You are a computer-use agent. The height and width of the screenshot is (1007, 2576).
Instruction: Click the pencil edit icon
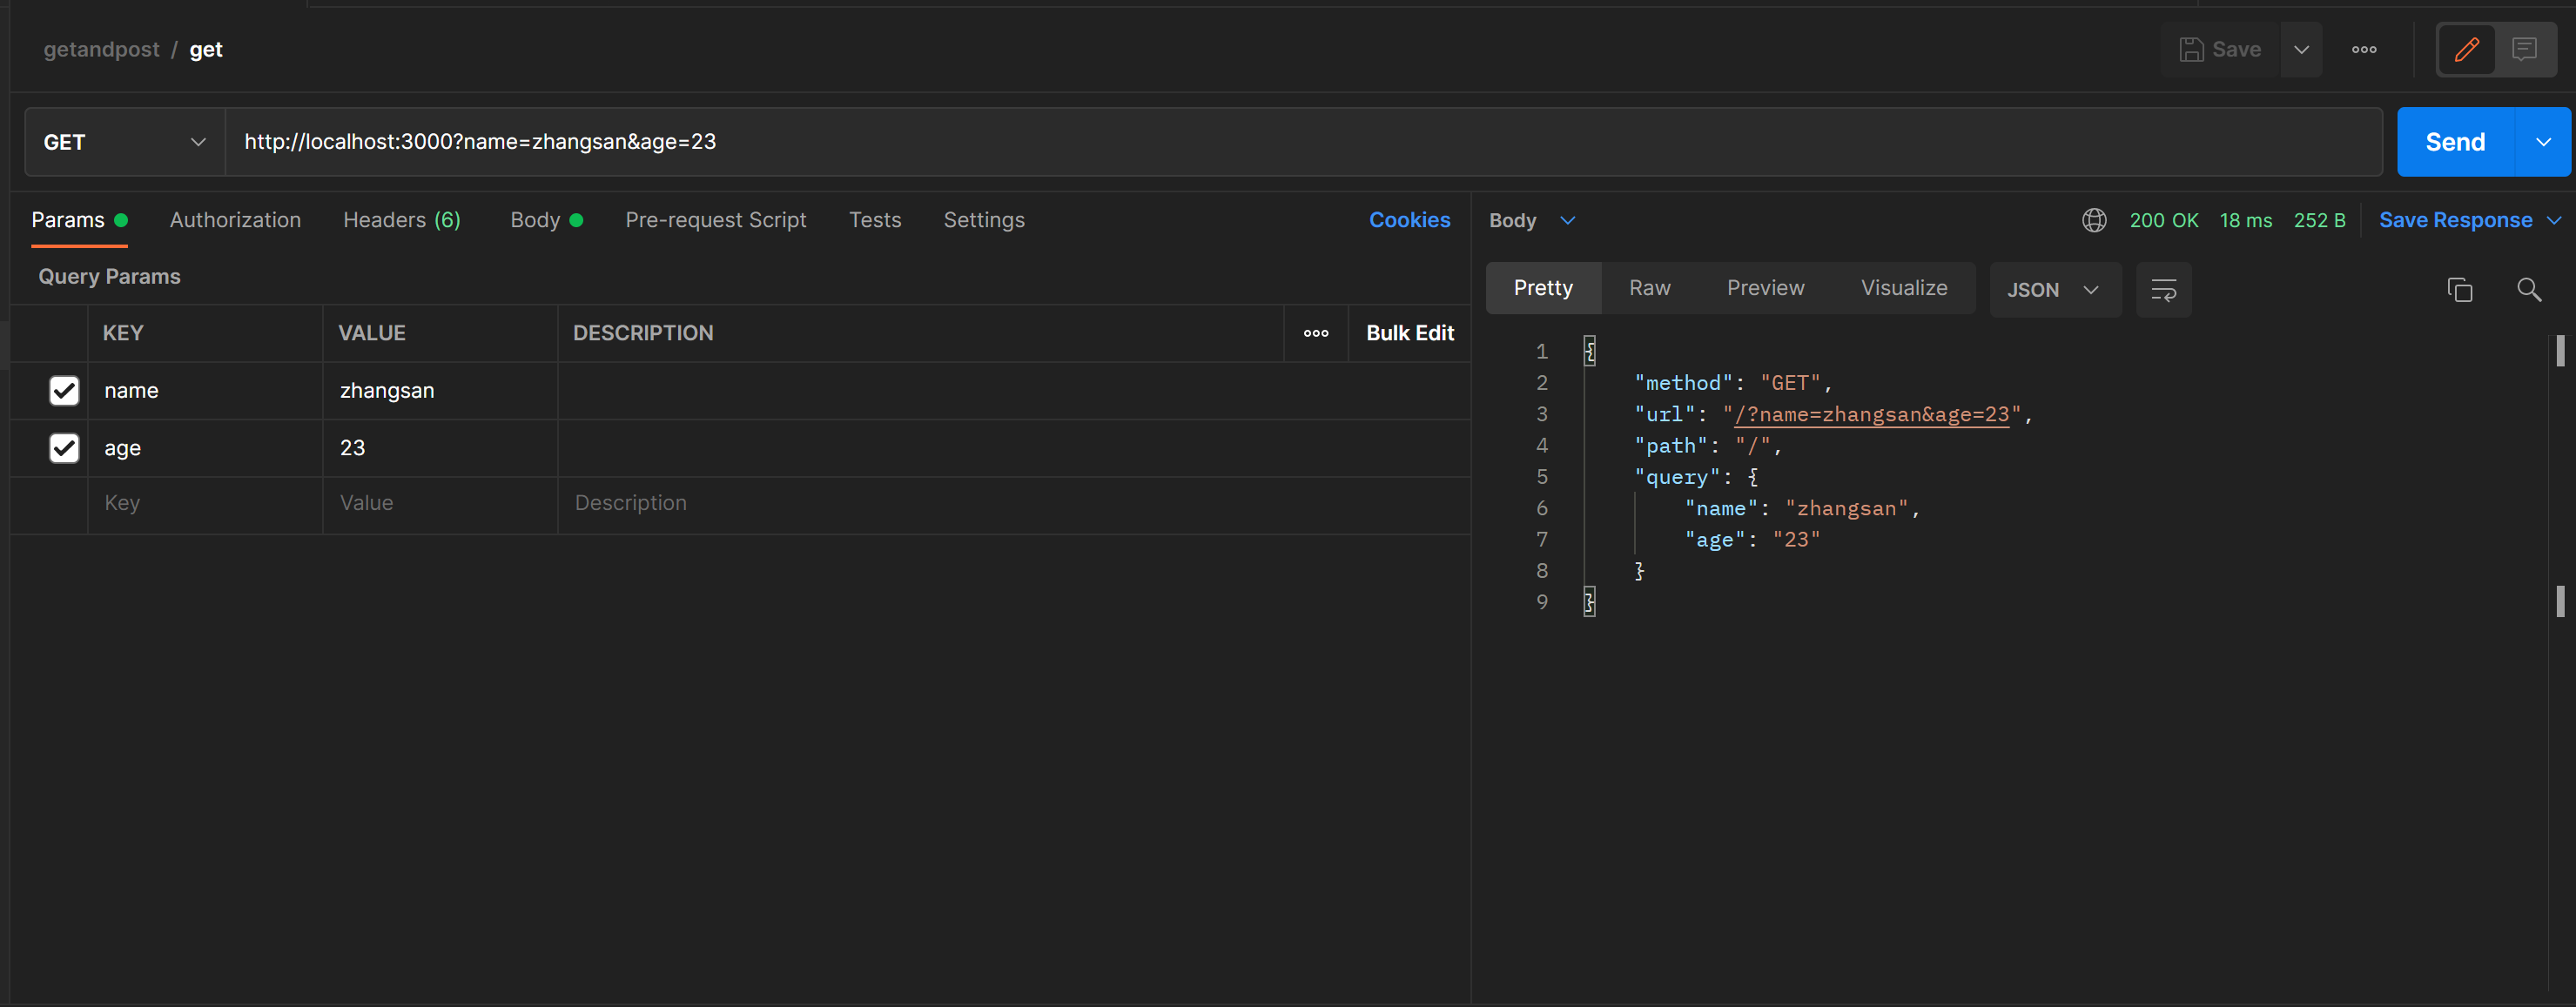tap(2466, 49)
